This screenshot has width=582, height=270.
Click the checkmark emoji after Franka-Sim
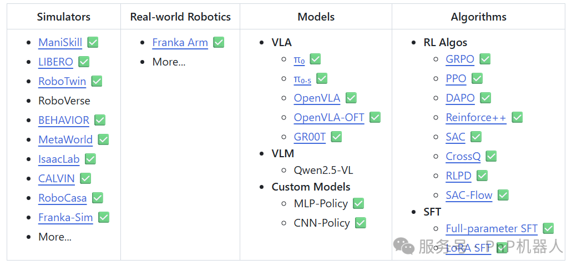click(x=104, y=217)
